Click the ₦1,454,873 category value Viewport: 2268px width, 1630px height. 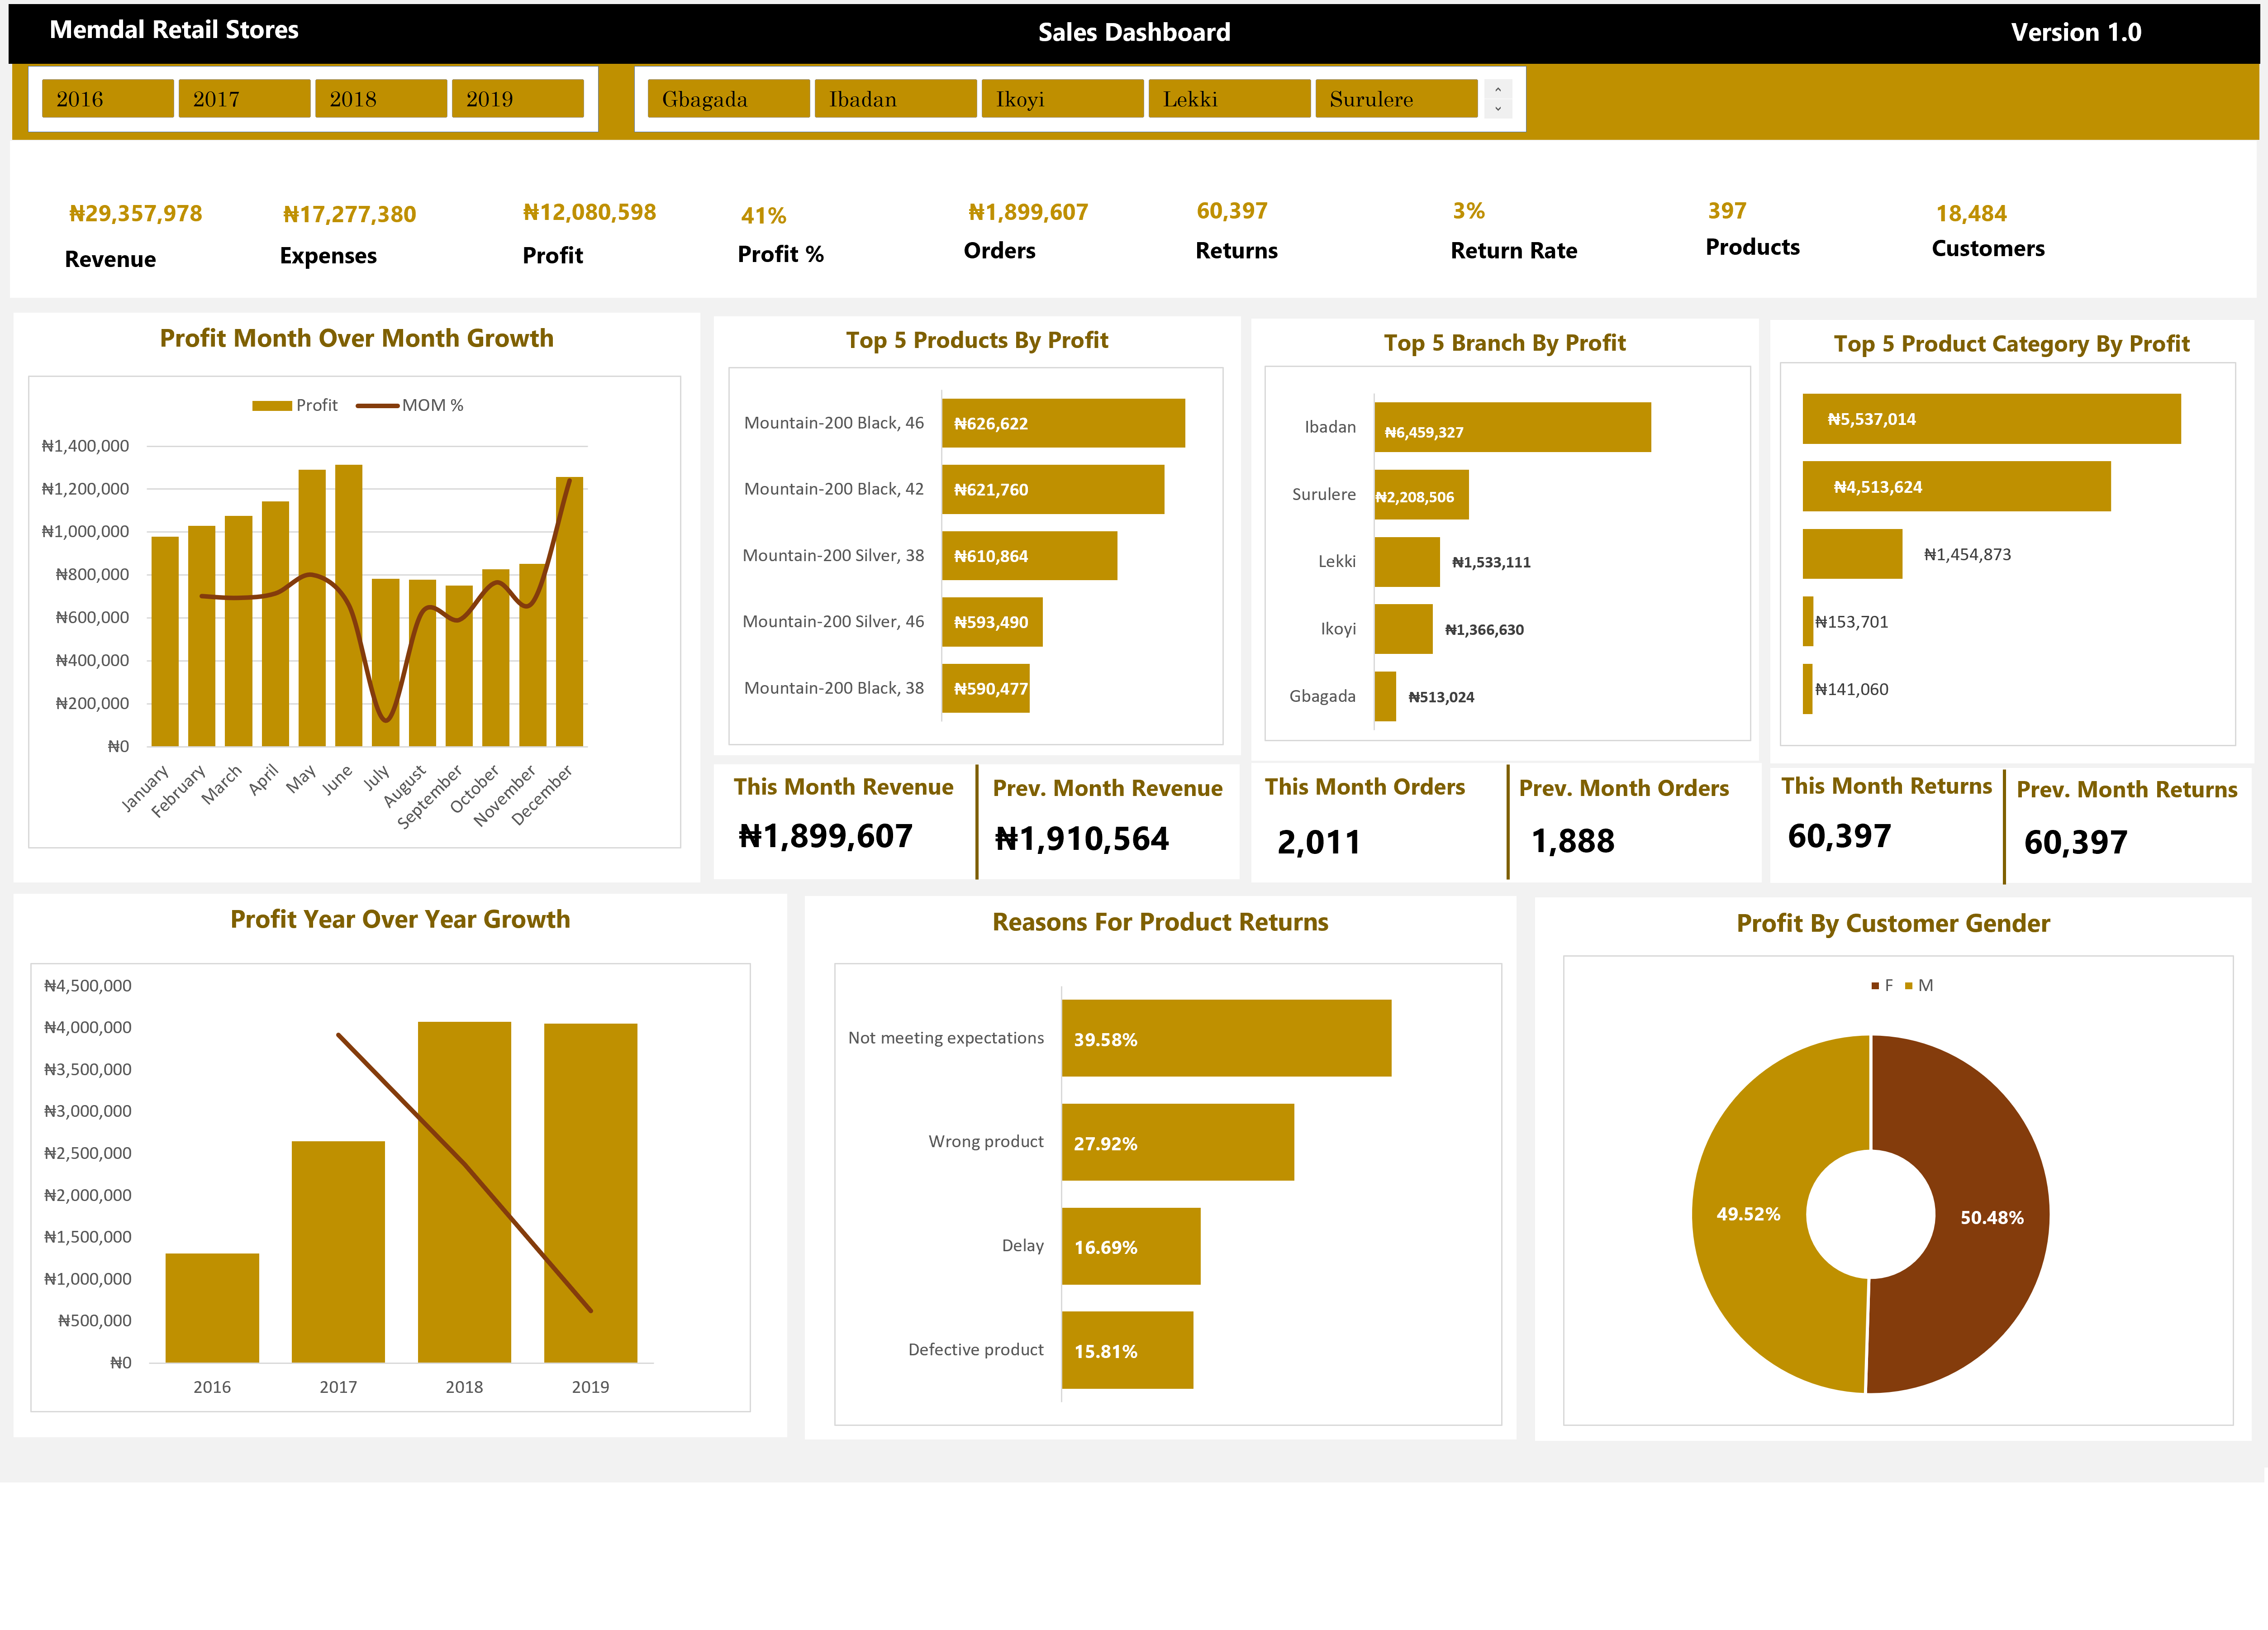(1967, 555)
